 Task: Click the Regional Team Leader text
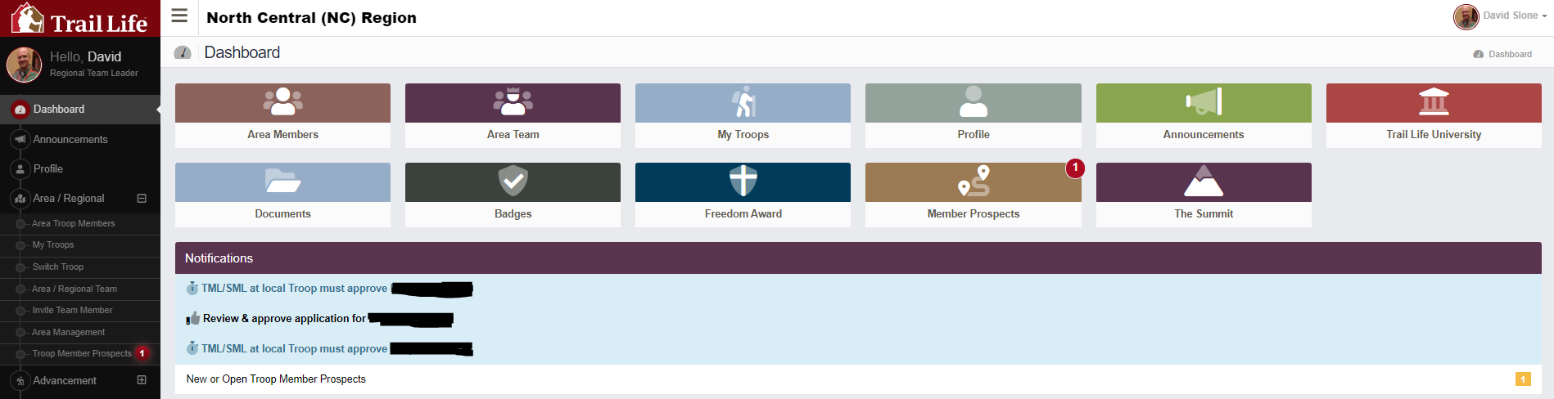(94, 74)
